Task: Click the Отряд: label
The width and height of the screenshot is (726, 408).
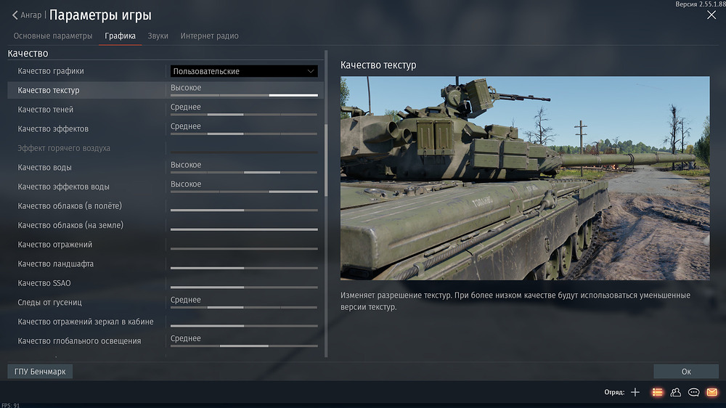Action: click(x=614, y=392)
